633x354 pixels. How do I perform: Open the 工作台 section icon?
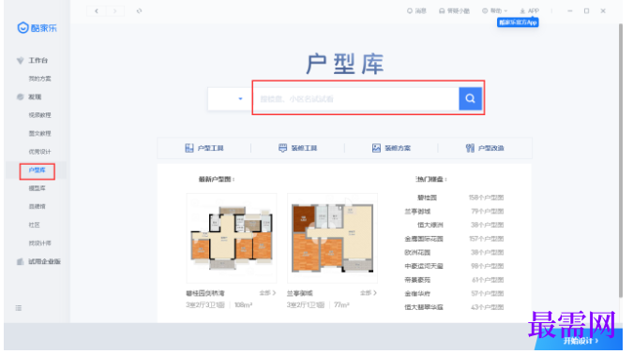(x=20, y=61)
